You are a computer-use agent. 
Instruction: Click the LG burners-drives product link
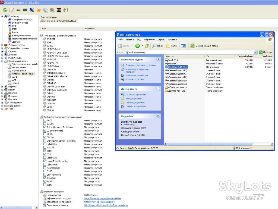(x=102, y=198)
